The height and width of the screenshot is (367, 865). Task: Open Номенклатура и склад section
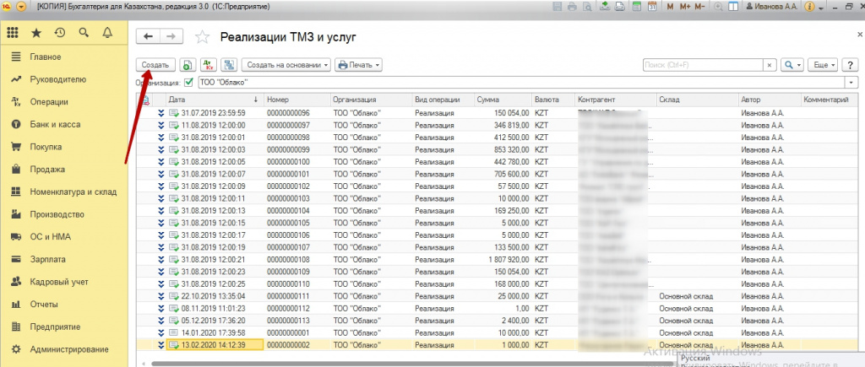[x=64, y=192]
